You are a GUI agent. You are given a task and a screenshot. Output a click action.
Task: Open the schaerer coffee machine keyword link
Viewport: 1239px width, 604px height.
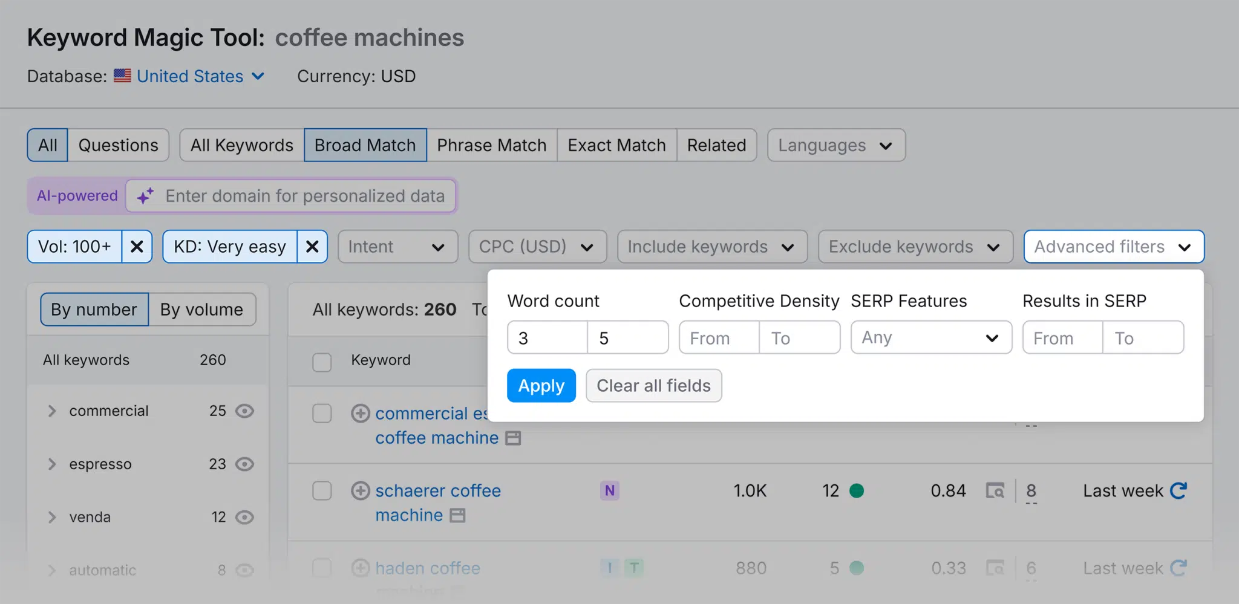point(438,502)
